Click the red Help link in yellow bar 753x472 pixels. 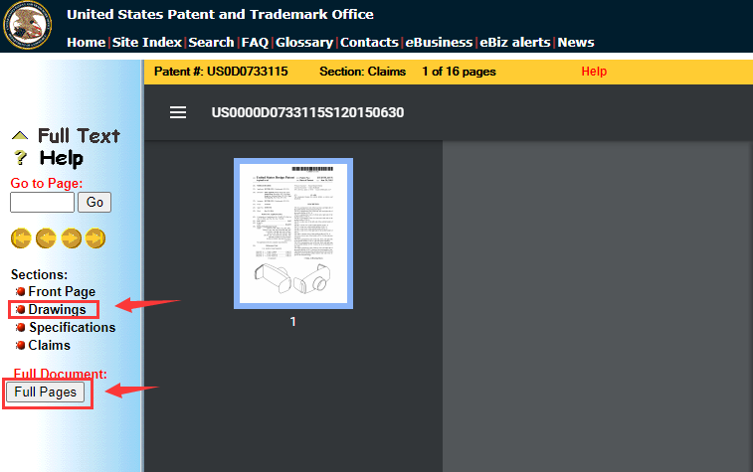click(594, 72)
